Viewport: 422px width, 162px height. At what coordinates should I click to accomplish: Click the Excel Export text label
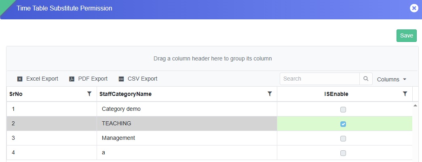[x=42, y=79]
